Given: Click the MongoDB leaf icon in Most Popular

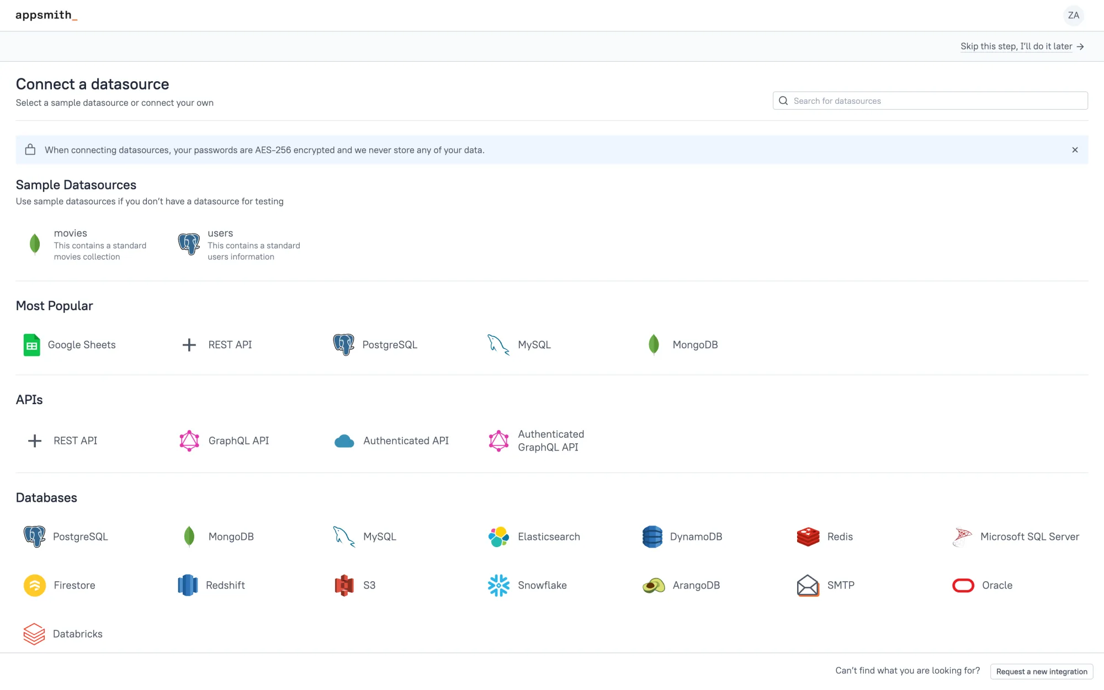Looking at the screenshot, I should [x=654, y=345].
